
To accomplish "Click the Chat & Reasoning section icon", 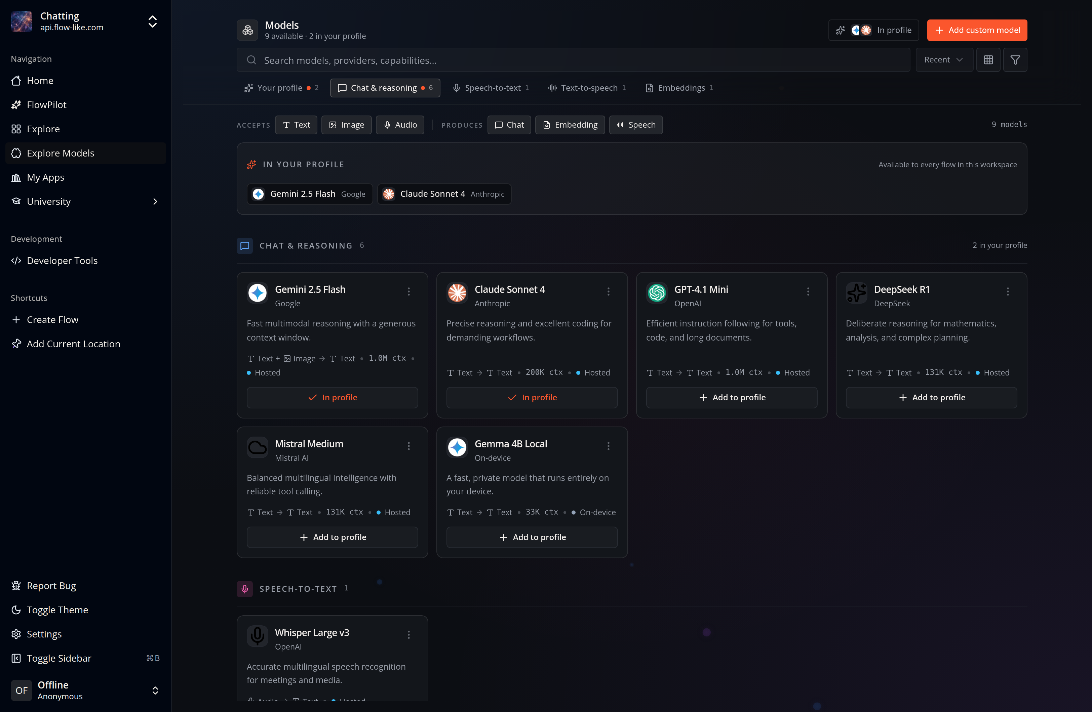I will click(244, 246).
